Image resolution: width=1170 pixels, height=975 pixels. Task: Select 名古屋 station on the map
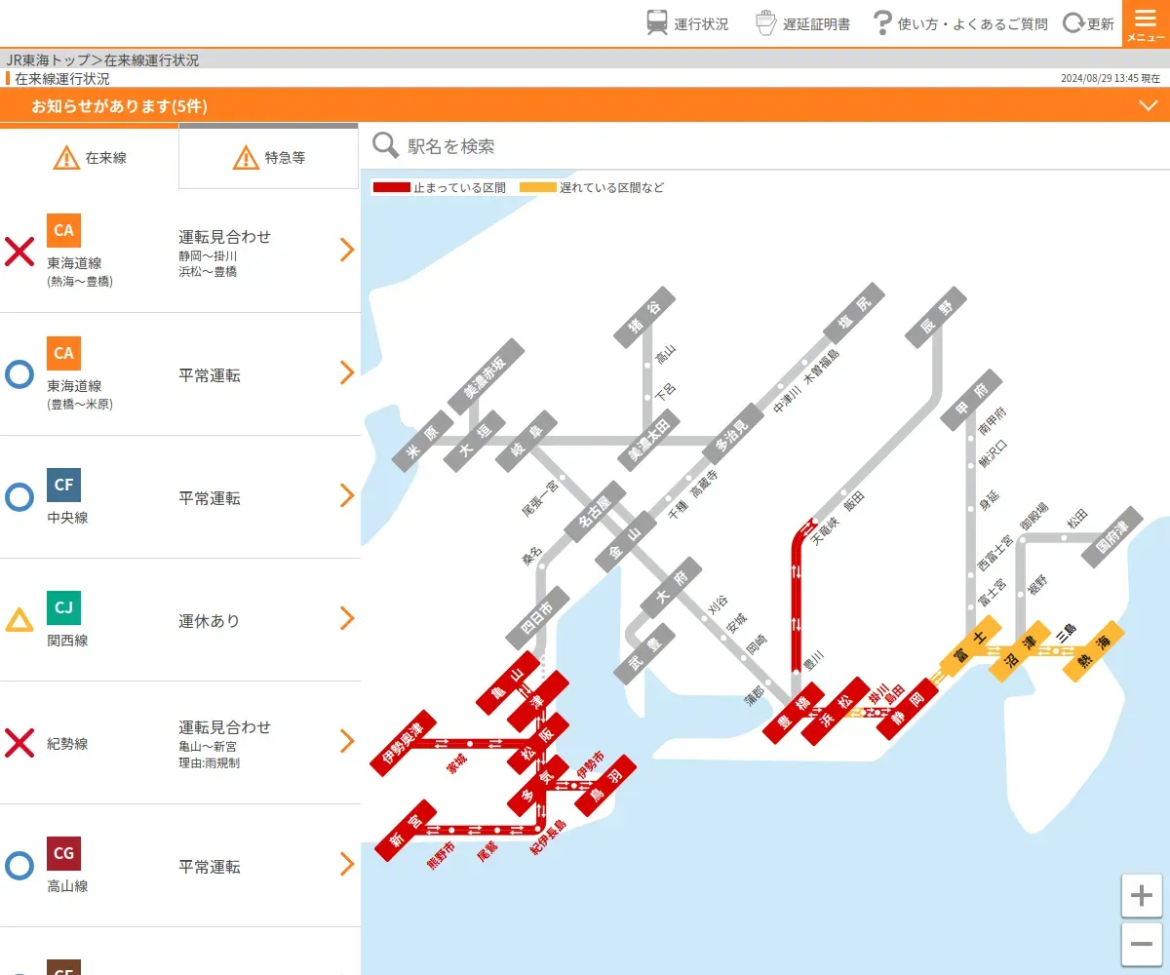point(595,511)
